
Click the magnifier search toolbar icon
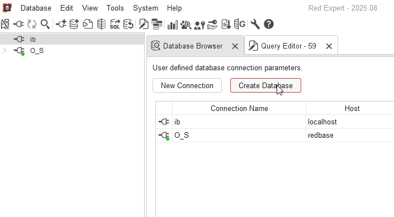45,25
